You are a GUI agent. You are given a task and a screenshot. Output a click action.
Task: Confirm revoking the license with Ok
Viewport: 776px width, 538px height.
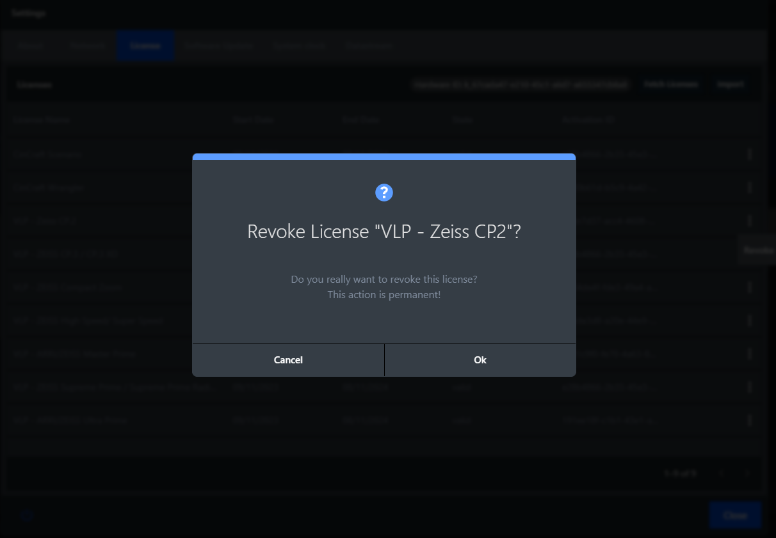tap(480, 360)
